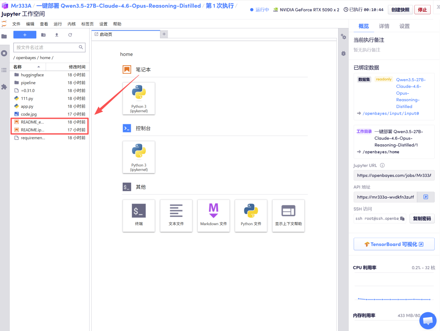The image size is (440, 331).
Task: Select the 111.py file
Action: tap(49, 99)
